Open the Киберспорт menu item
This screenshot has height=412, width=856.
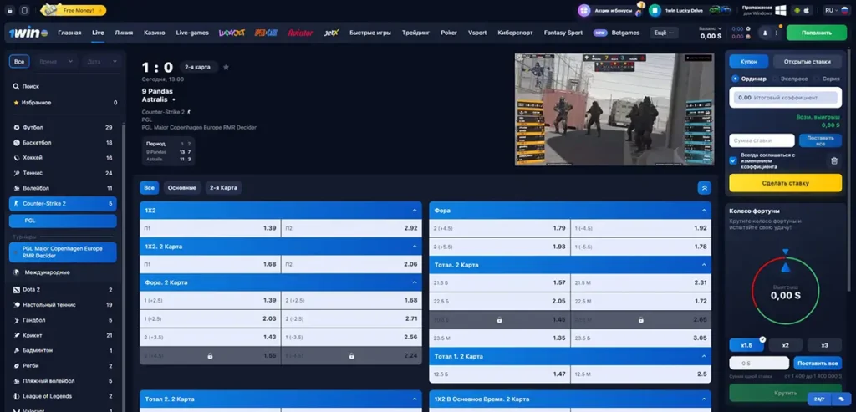[515, 33]
